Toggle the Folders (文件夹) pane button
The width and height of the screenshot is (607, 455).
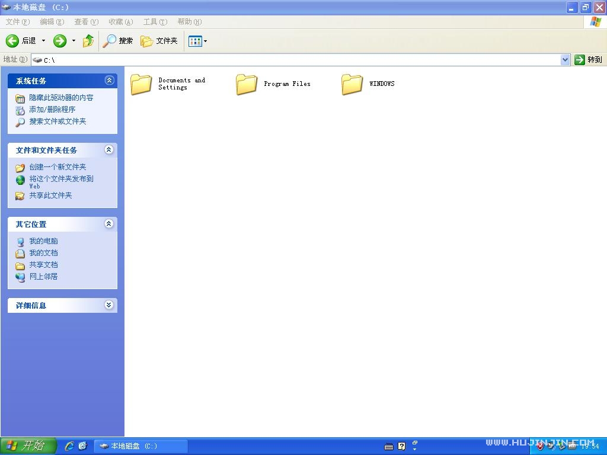159,41
